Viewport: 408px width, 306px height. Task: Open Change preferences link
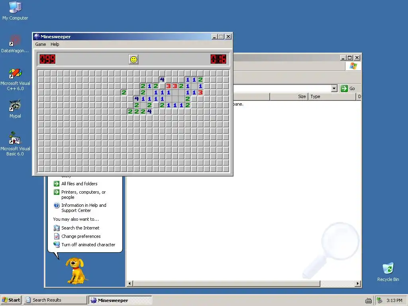point(81,236)
